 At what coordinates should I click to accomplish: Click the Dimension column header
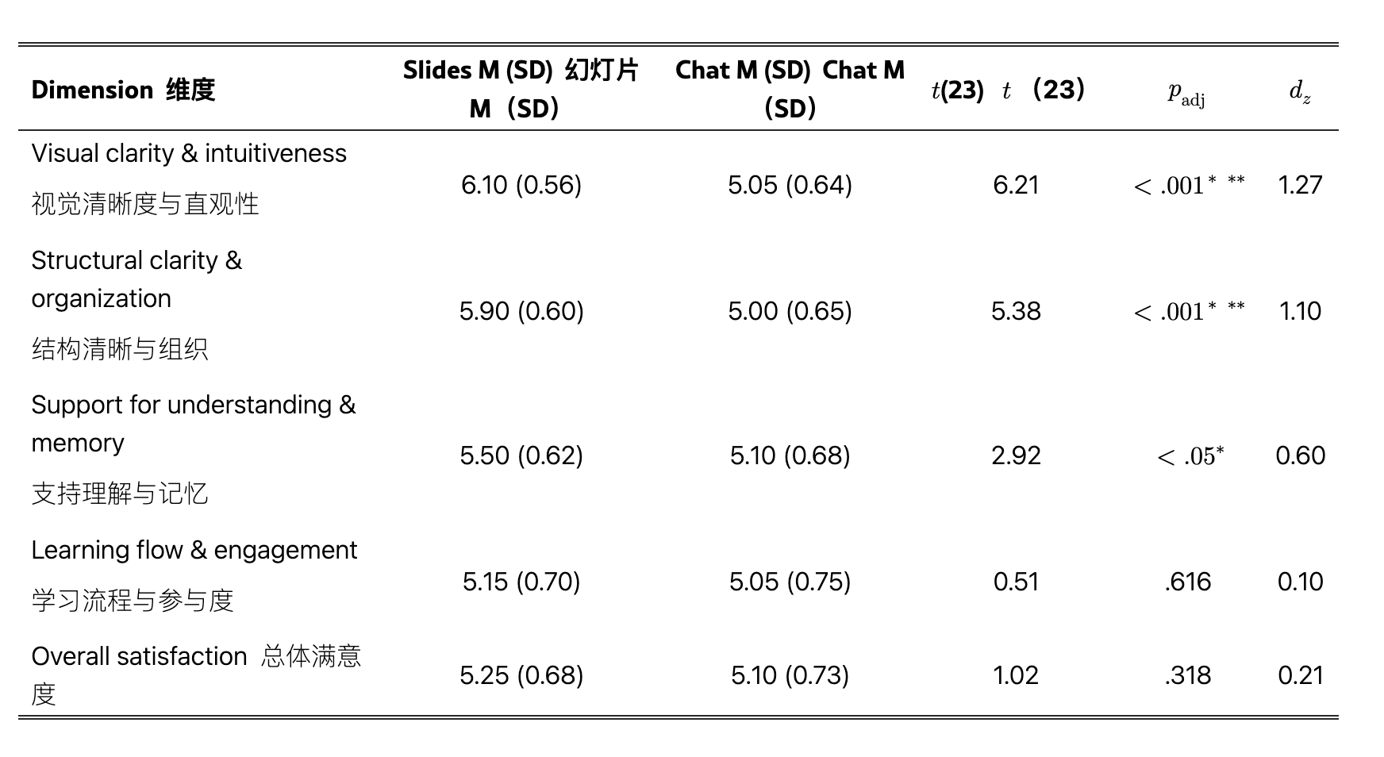(x=123, y=90)
